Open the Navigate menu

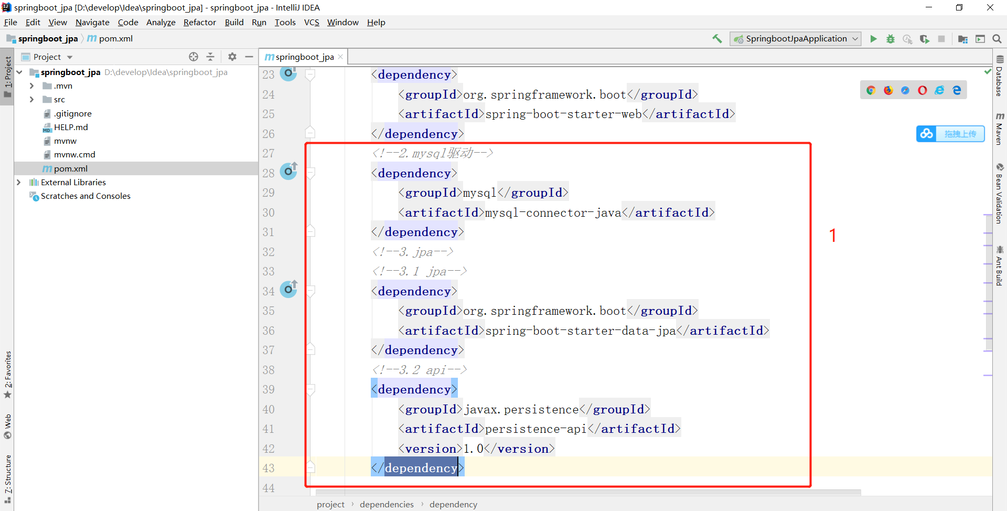[x=92, y=22]
